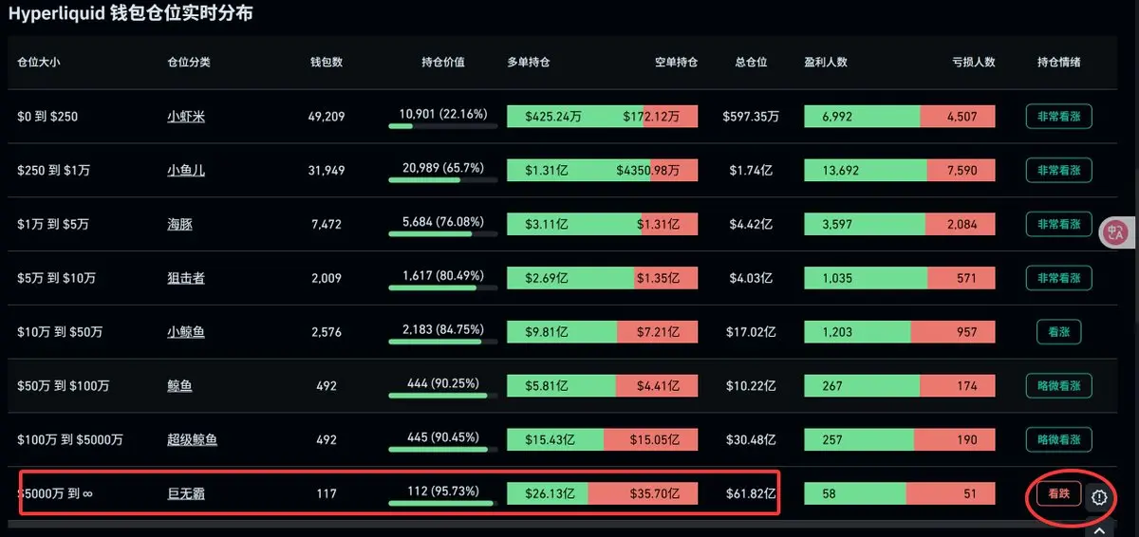Click the $597.35万 total position value
This screenshot has width=1139, height=537.
pos(752,117)
